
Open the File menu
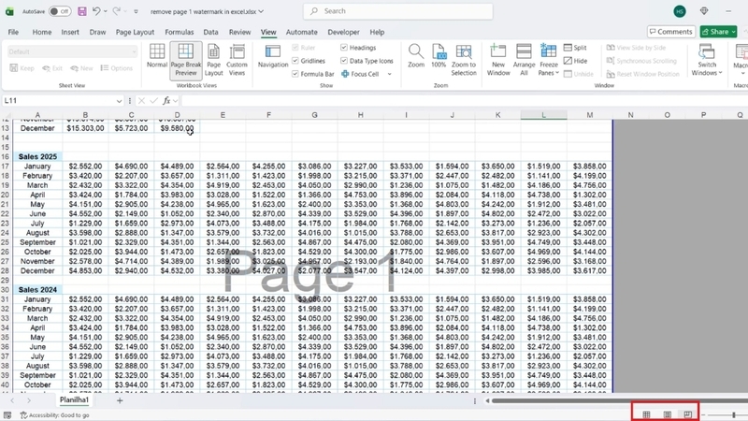(13, 32)
